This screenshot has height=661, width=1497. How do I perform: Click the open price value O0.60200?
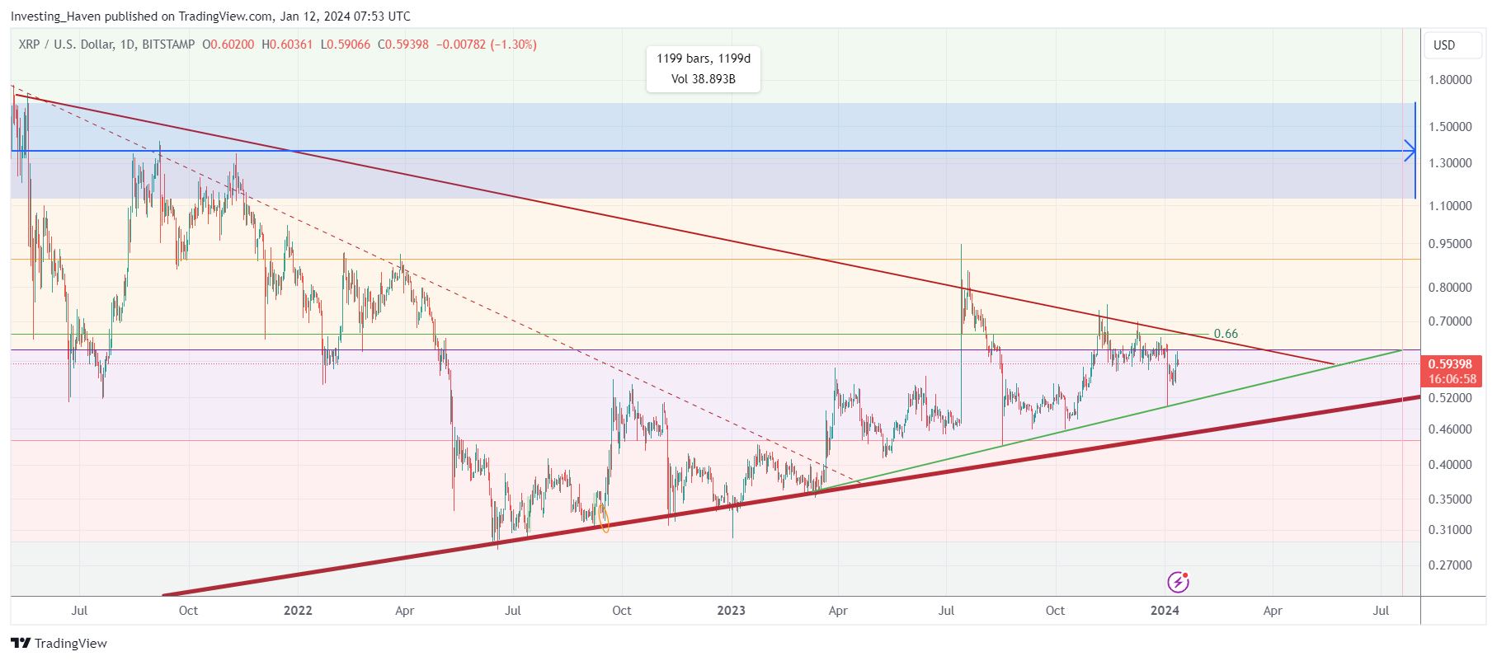(228, 45)
